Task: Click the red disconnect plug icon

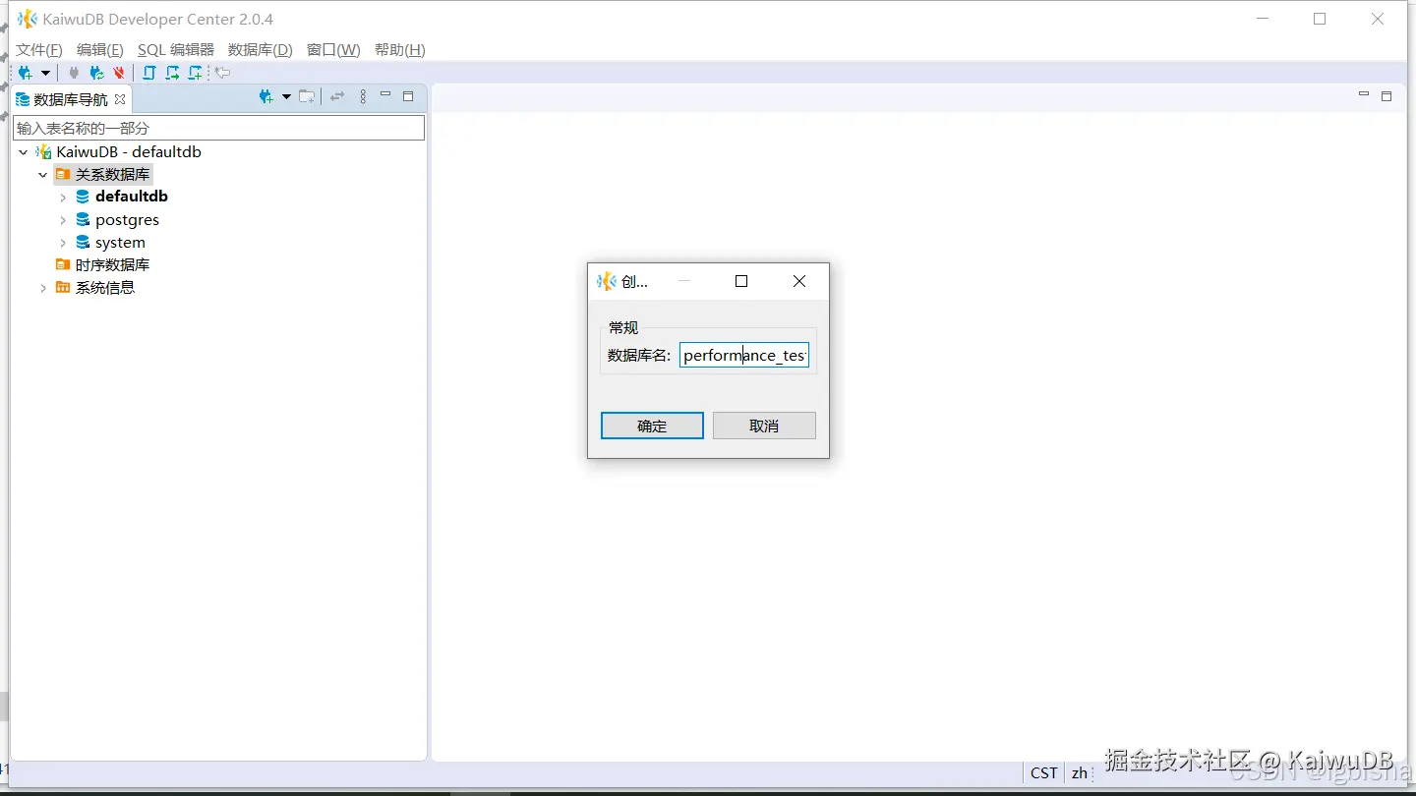Action: [119, 73]
